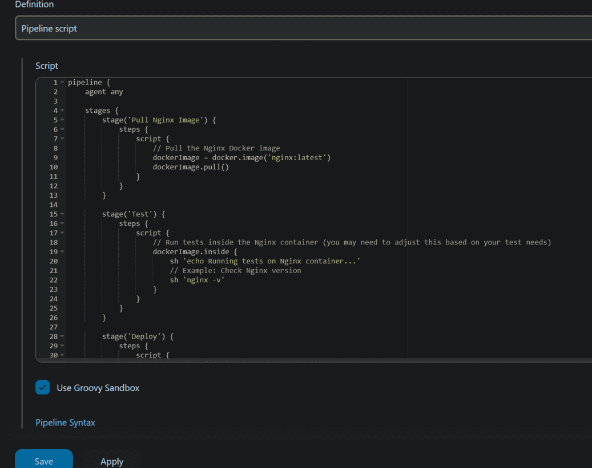The width and height of the screenshot is (592, 468).
Task: Click the sh 'nginx -v' code line
Action: (x=197, y=280)
